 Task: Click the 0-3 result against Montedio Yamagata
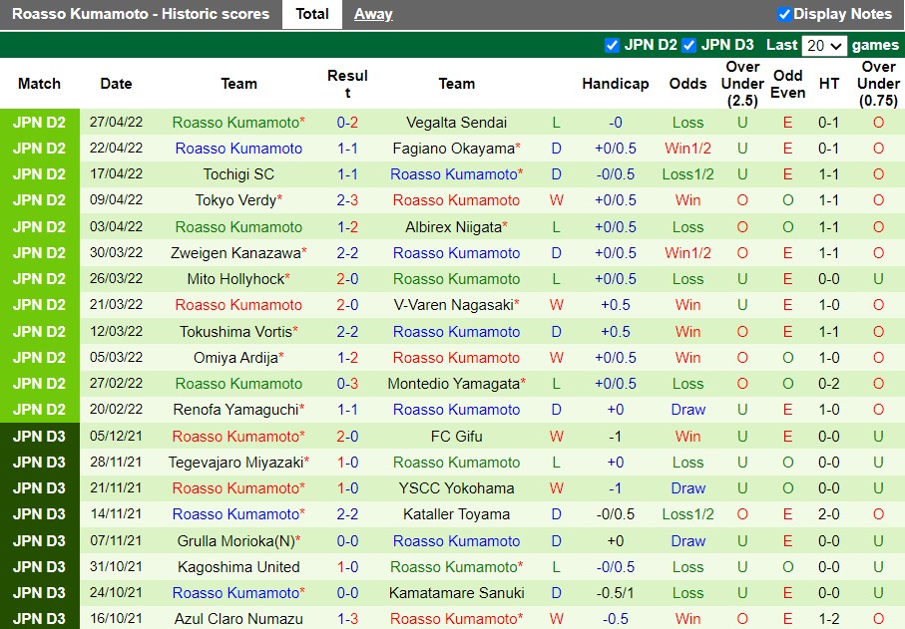347,384
